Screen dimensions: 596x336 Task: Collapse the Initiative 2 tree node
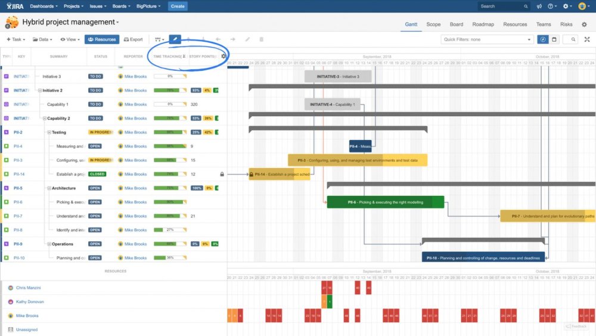pyautogui.click(x=40, y=91)
